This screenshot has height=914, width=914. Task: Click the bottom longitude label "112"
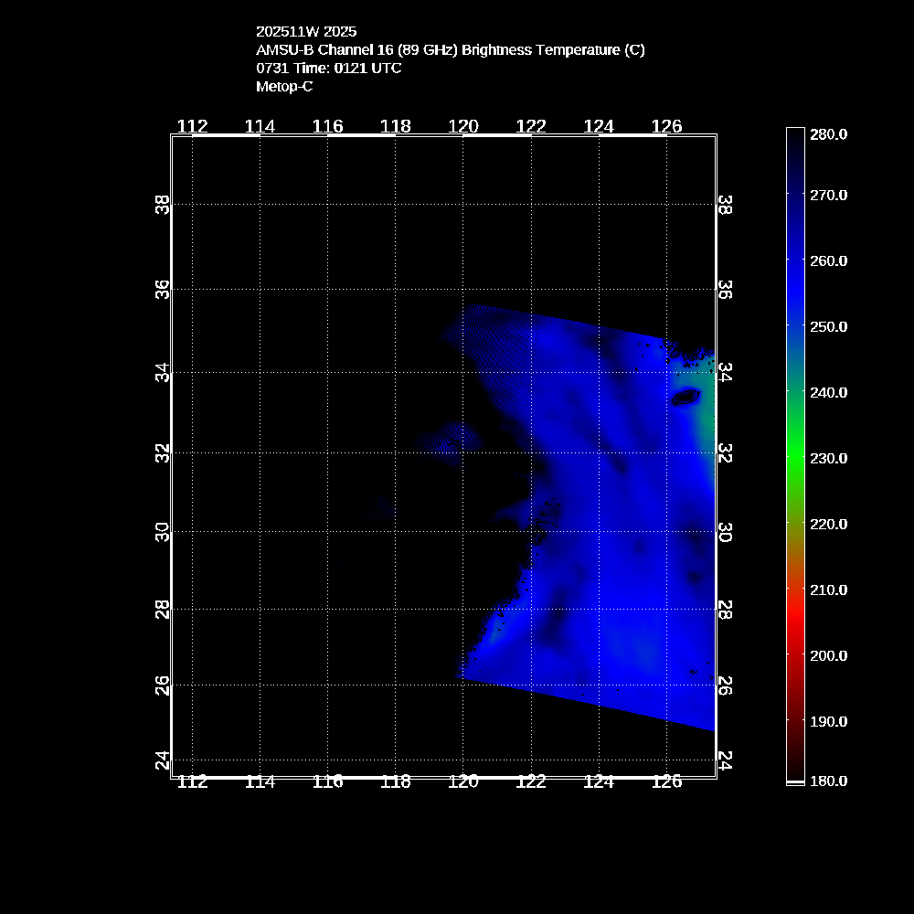[x=192, y=781]
